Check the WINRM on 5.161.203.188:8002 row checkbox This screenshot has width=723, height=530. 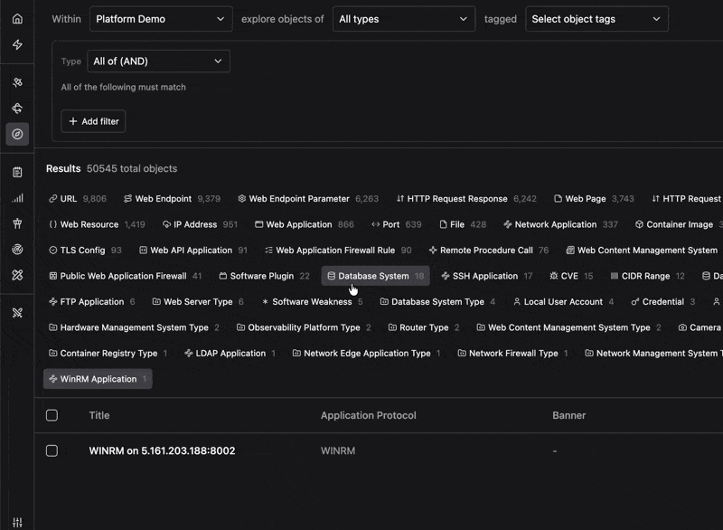point(52,450)
